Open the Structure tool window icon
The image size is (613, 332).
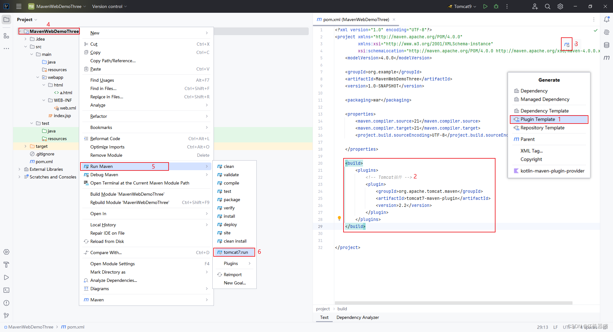(x=6, y=36)
